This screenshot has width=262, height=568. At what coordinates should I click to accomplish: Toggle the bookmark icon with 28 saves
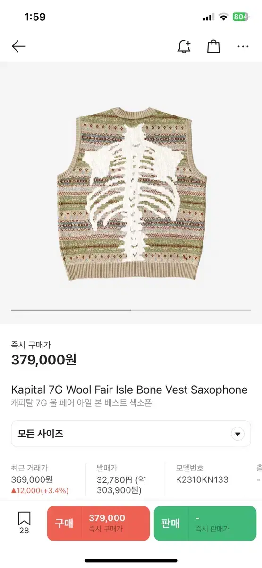24,523
